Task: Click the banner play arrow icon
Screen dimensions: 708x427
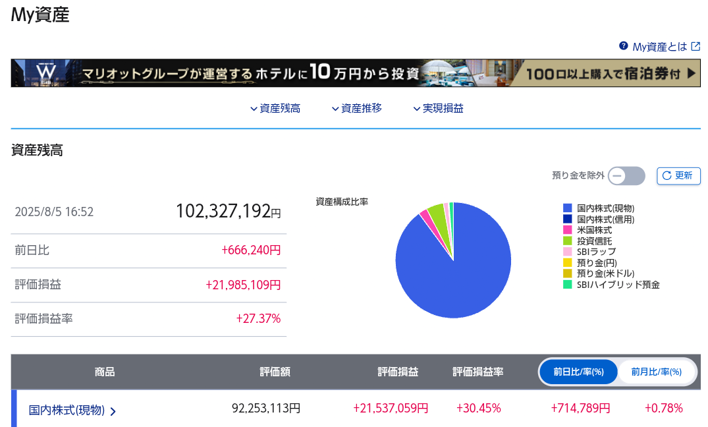Action: pos(690,73)
